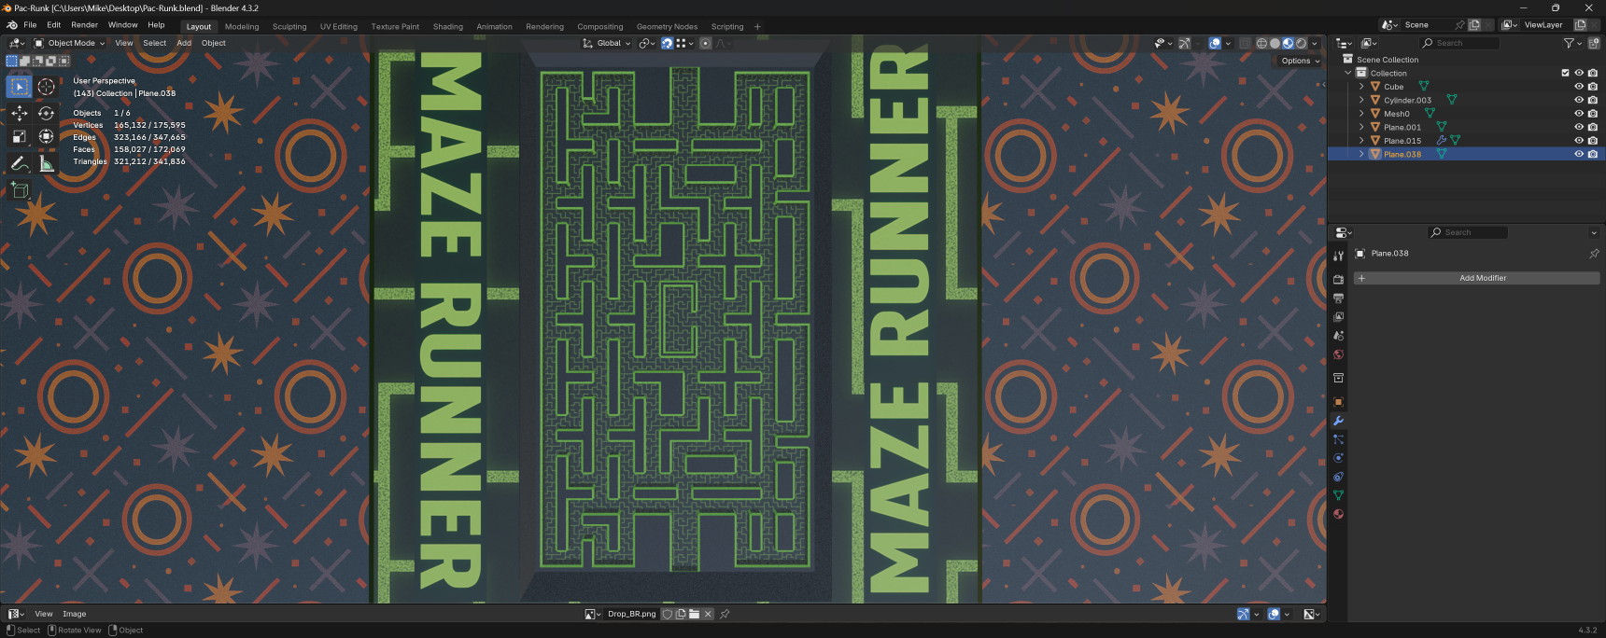Image resolution: width=1606 pixels, height=638 pixels.
Task: Open the Object properties tab
Action: pos(1338,402)
